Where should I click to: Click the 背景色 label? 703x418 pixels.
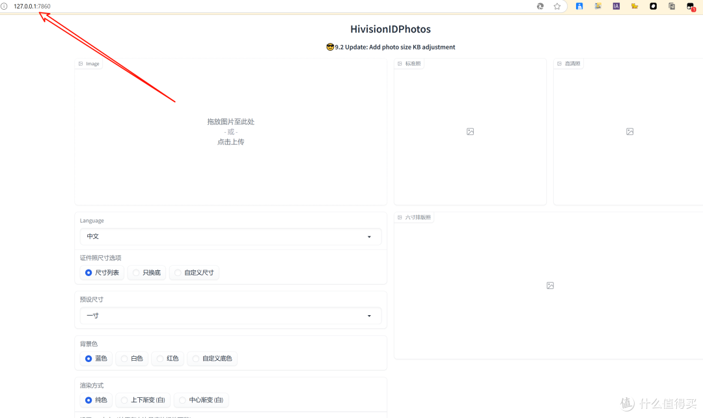(x=89, y=344)
